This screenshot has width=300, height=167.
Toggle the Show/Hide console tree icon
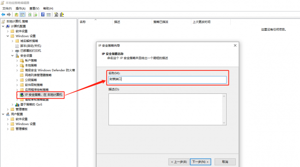tap(23, 14)
